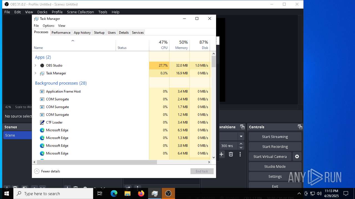Open the notification center icon
This screenshot has width=355, height=199.
click(346, 193)
